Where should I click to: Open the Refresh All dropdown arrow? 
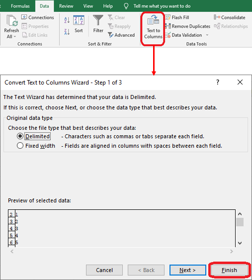15,37
